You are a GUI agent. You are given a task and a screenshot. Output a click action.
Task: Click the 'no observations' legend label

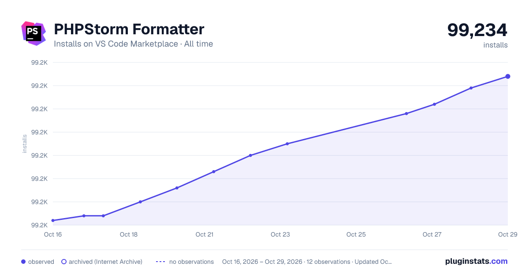[191, 262]
